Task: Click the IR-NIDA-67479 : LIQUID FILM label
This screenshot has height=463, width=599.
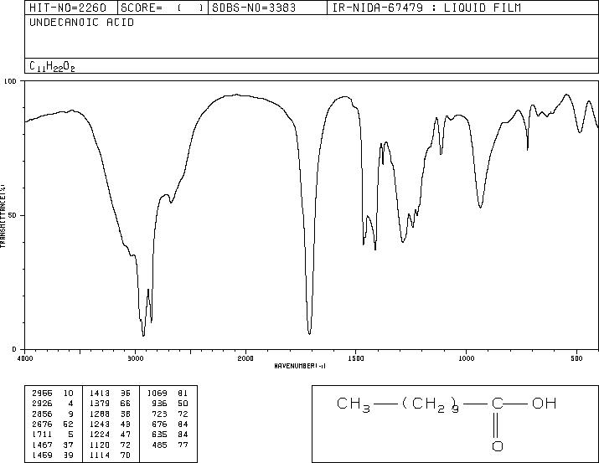Action: pos(426,8)
